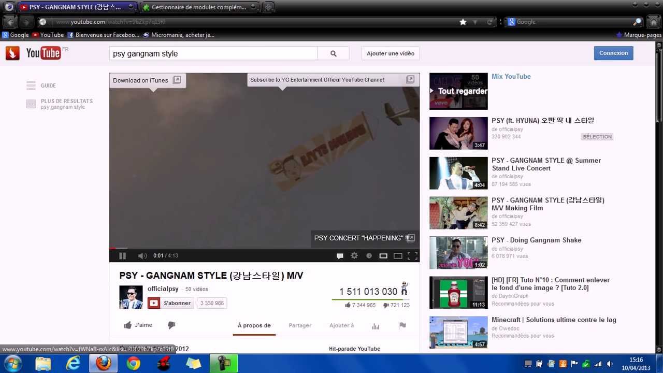Click the report flag icon
The height and width of the screenshot is (373, 663).
click(x=402, y=325)
